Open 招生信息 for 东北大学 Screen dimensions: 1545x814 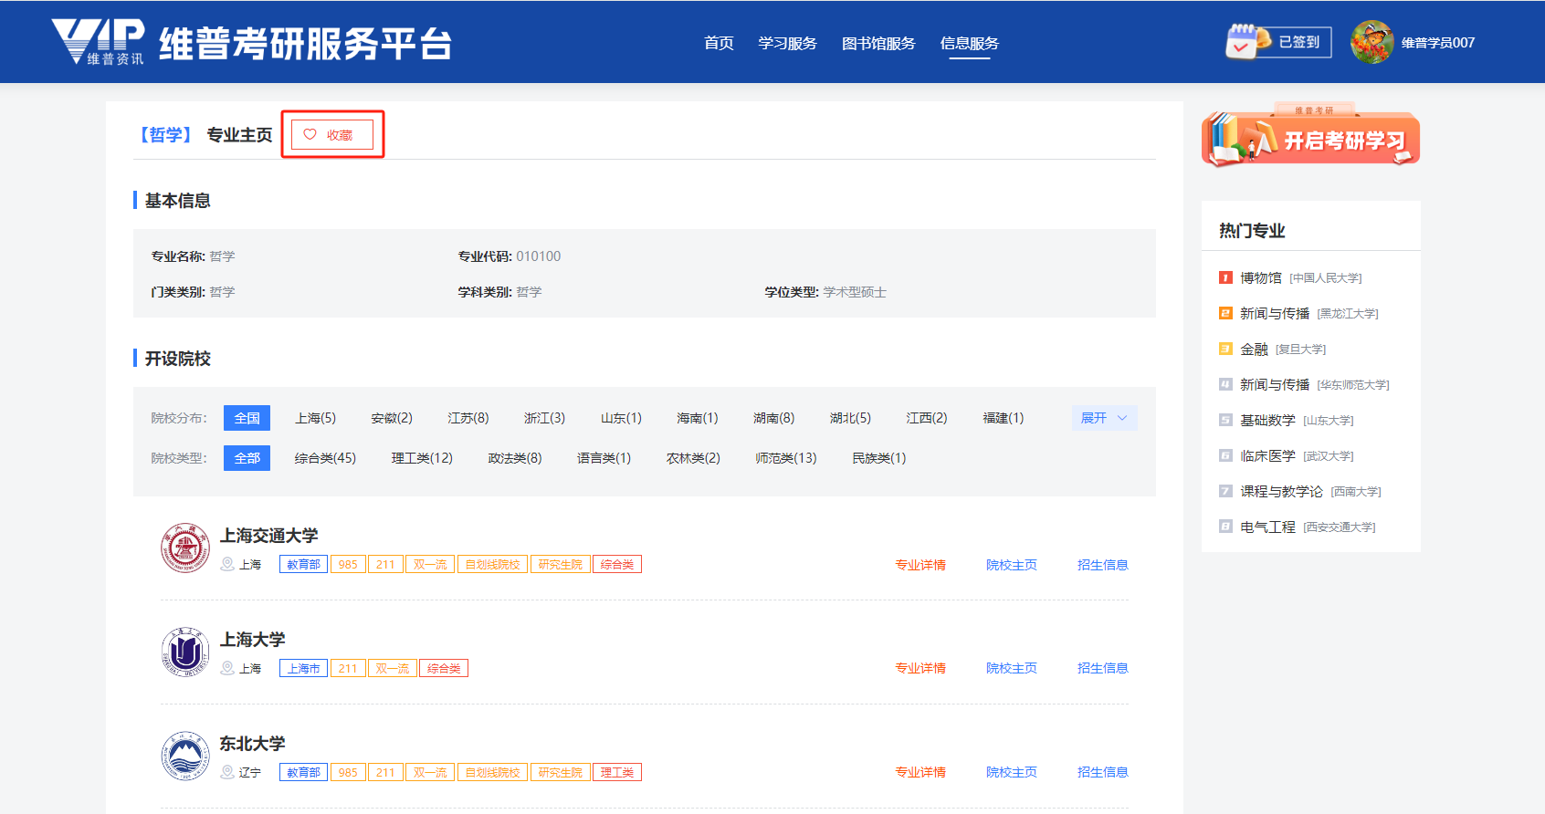point(1103,772)
